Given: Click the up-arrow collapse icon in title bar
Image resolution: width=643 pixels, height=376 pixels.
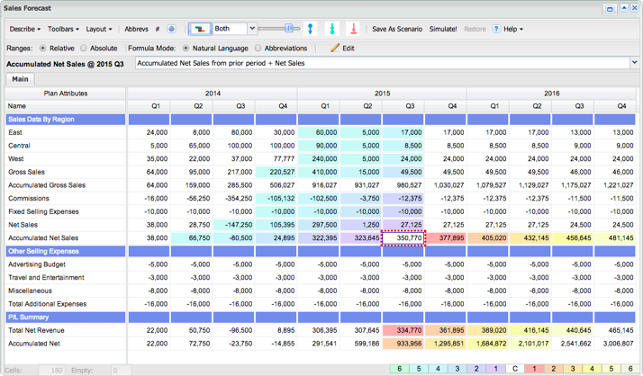Looking at the screenshot, I should [624, 8].
